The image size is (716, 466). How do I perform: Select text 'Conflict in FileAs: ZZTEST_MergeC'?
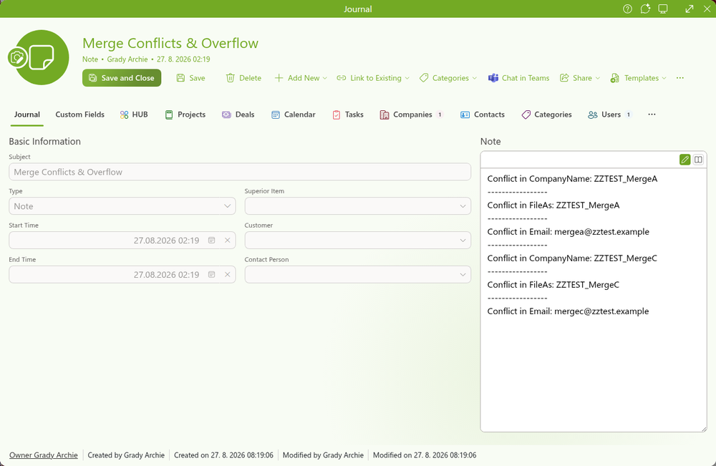click(x=553, y=285)
